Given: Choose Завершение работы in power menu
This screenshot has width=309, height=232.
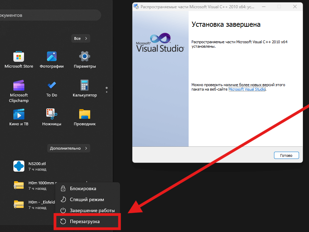Looking at the screenshot, I should 87,210.
